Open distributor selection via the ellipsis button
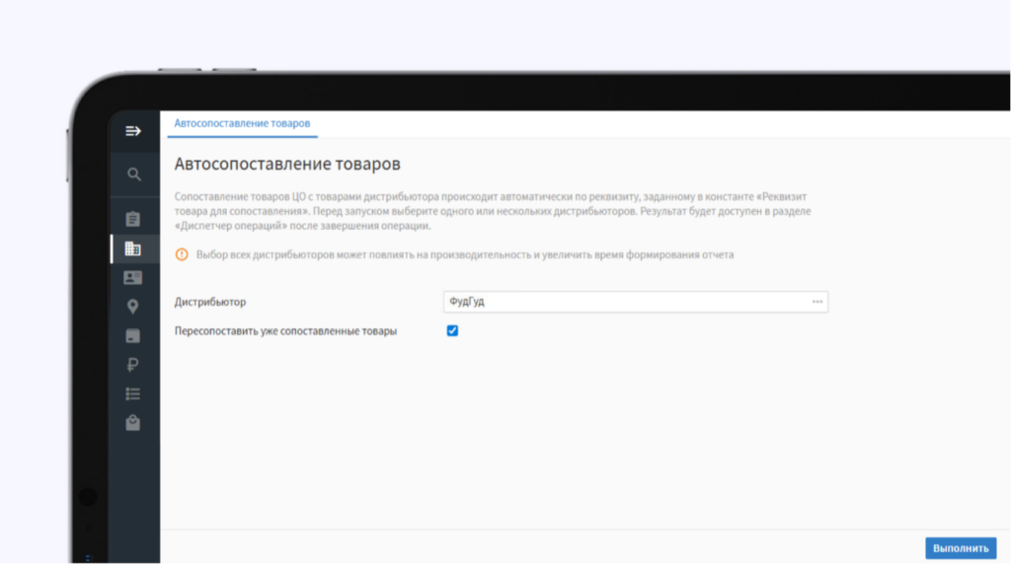The width and height of the screenshot is (1011, 565). point(817,302)
